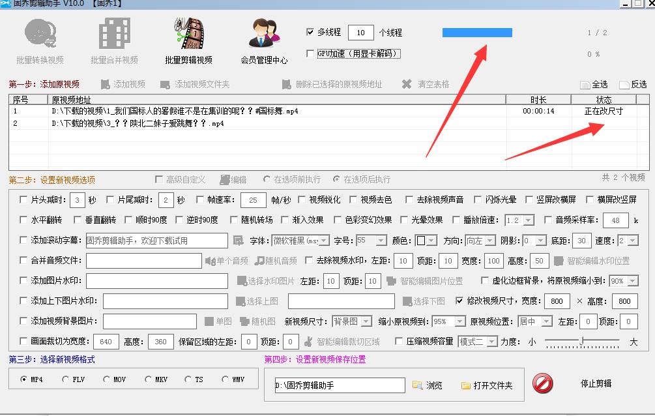The image size is (655, 416).
Task: Click the status column header
Action: coord(604,100)
